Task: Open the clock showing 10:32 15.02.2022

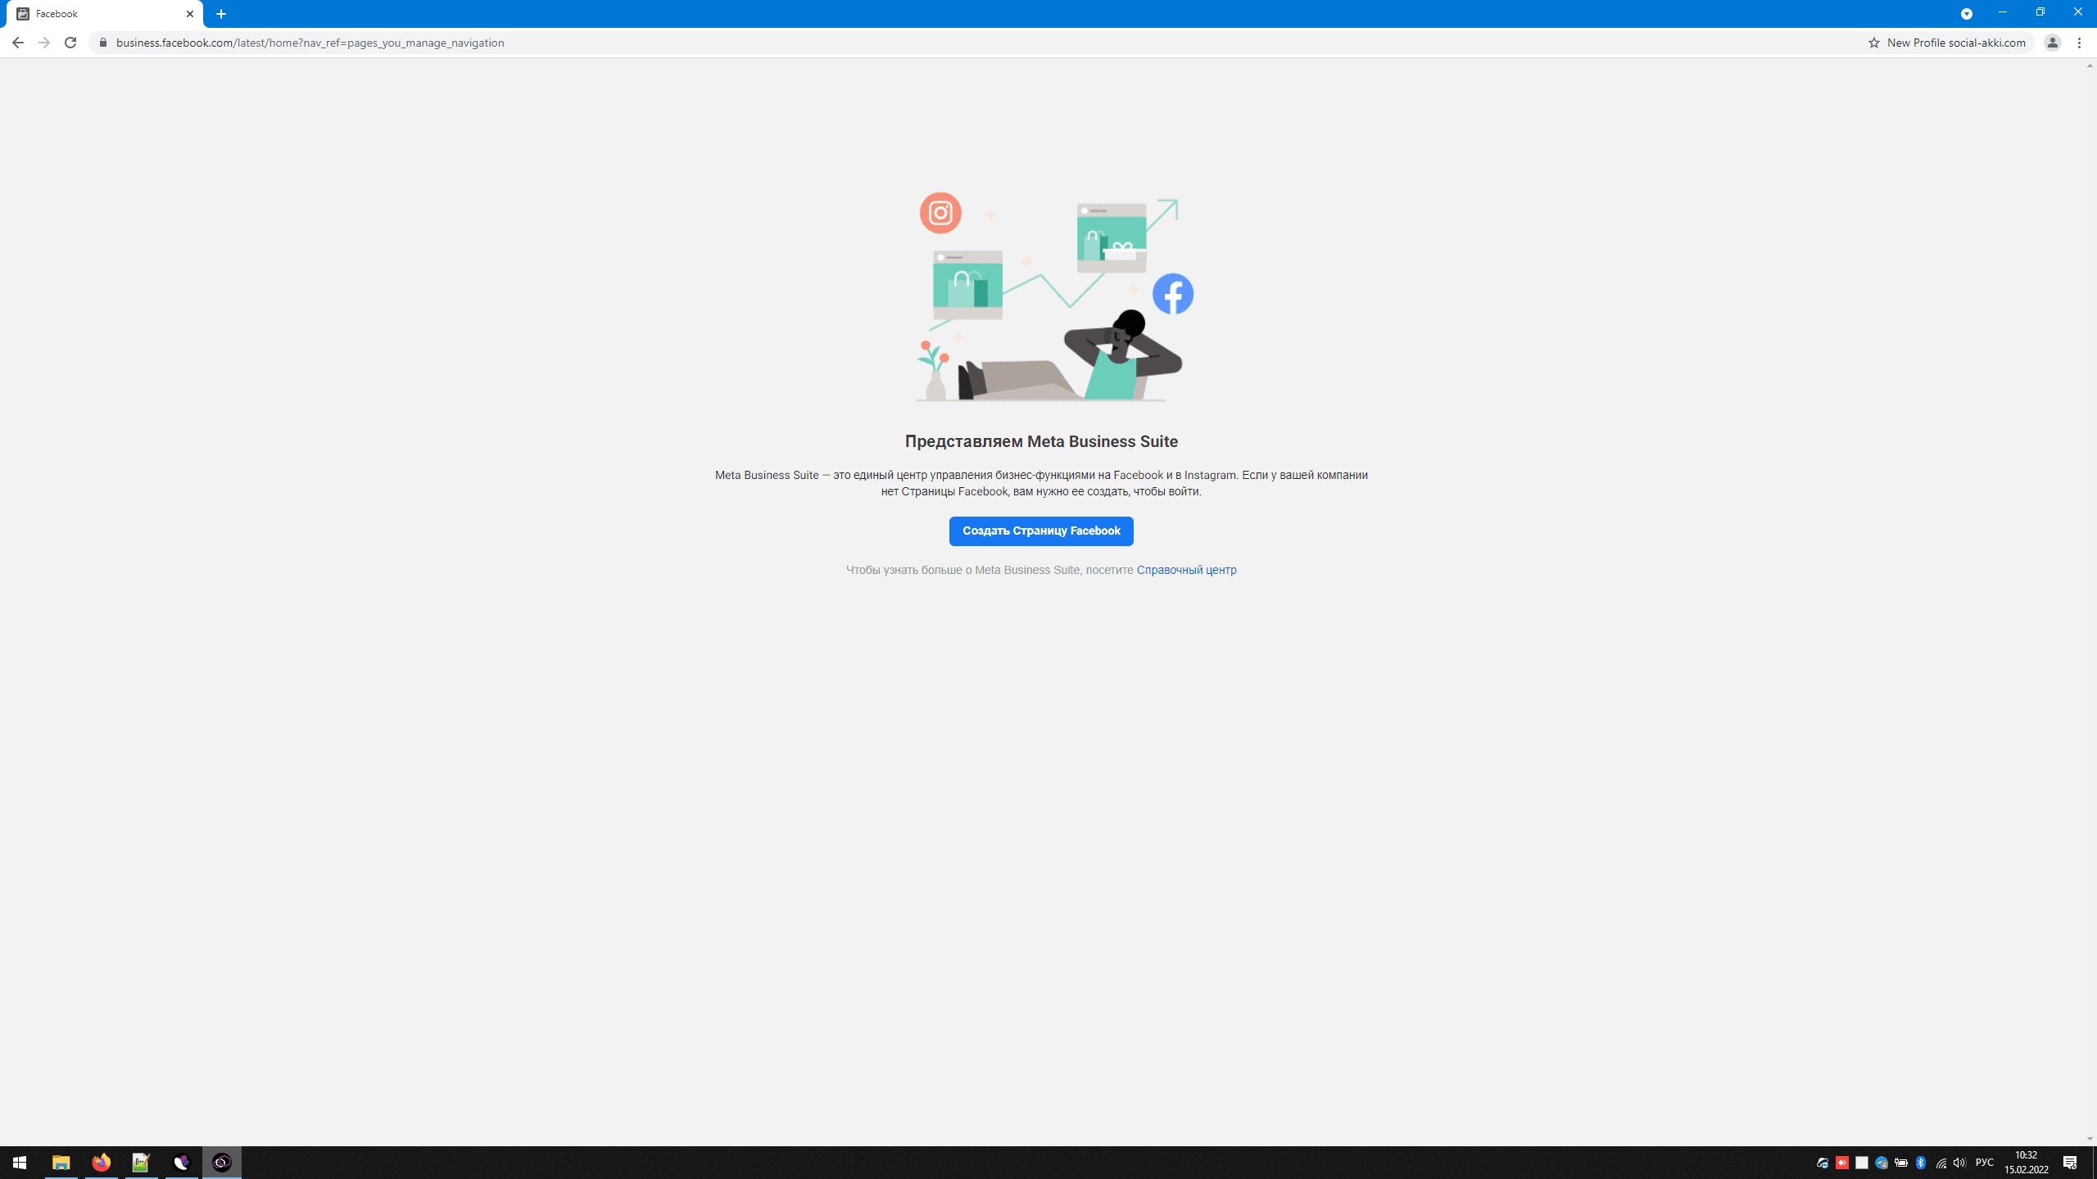Action: tap(2026, 1163)
